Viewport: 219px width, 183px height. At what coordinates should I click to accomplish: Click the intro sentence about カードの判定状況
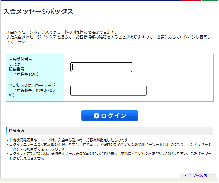point(61,32)
